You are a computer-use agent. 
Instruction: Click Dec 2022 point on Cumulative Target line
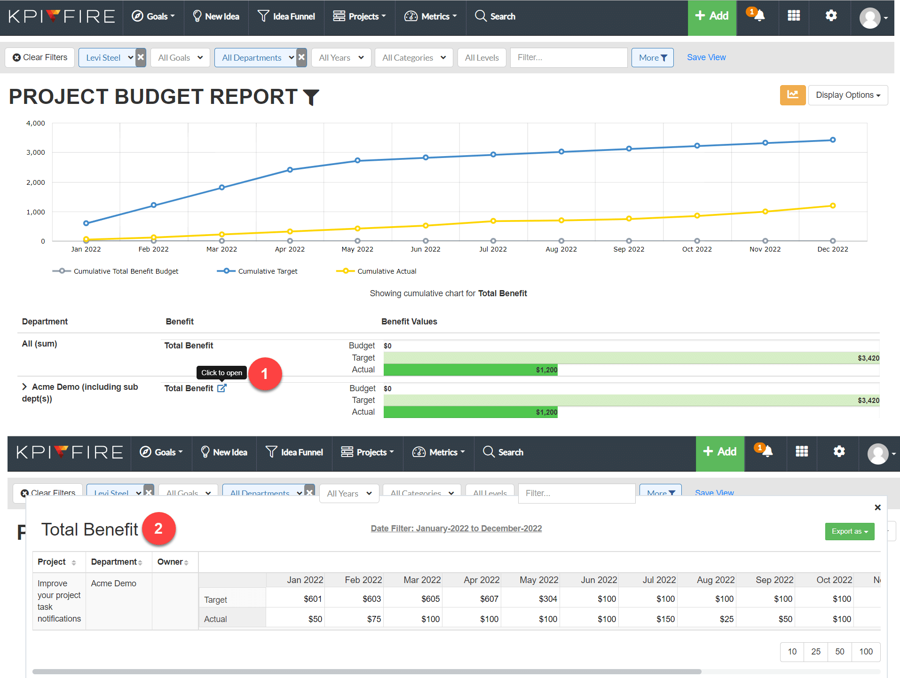click(833, 140)
